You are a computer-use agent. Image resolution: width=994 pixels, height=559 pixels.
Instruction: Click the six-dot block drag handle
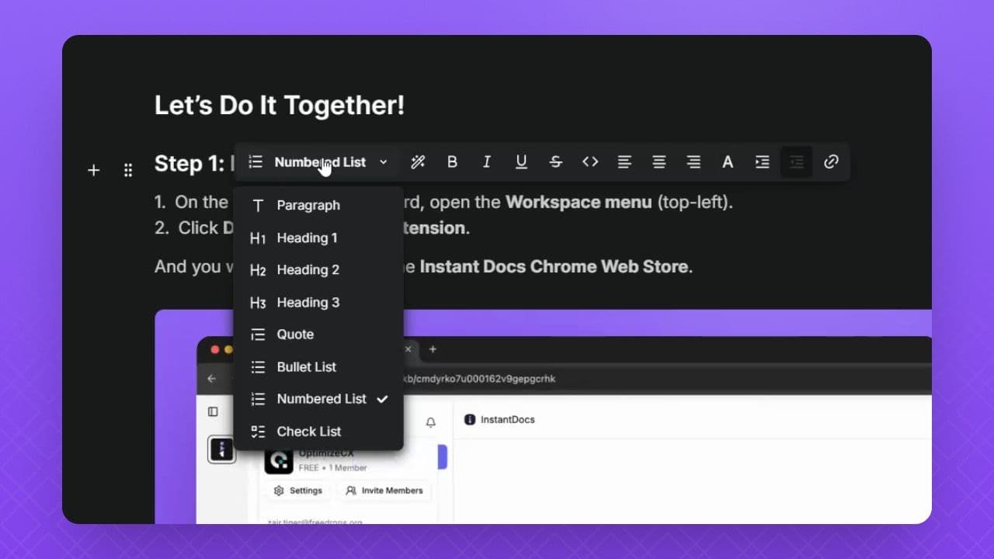pyautogui.click(x=128, y=170)
